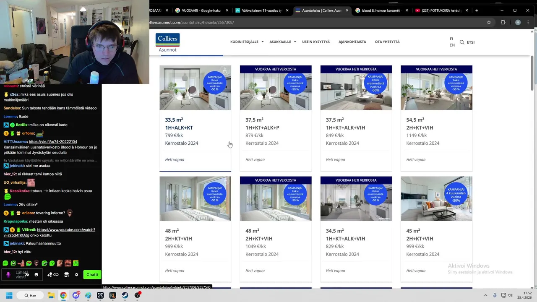The image size is (537, 302).
Task: Open OTA YHTEYTTÄ menu item
Action: [x=387, y=42]
